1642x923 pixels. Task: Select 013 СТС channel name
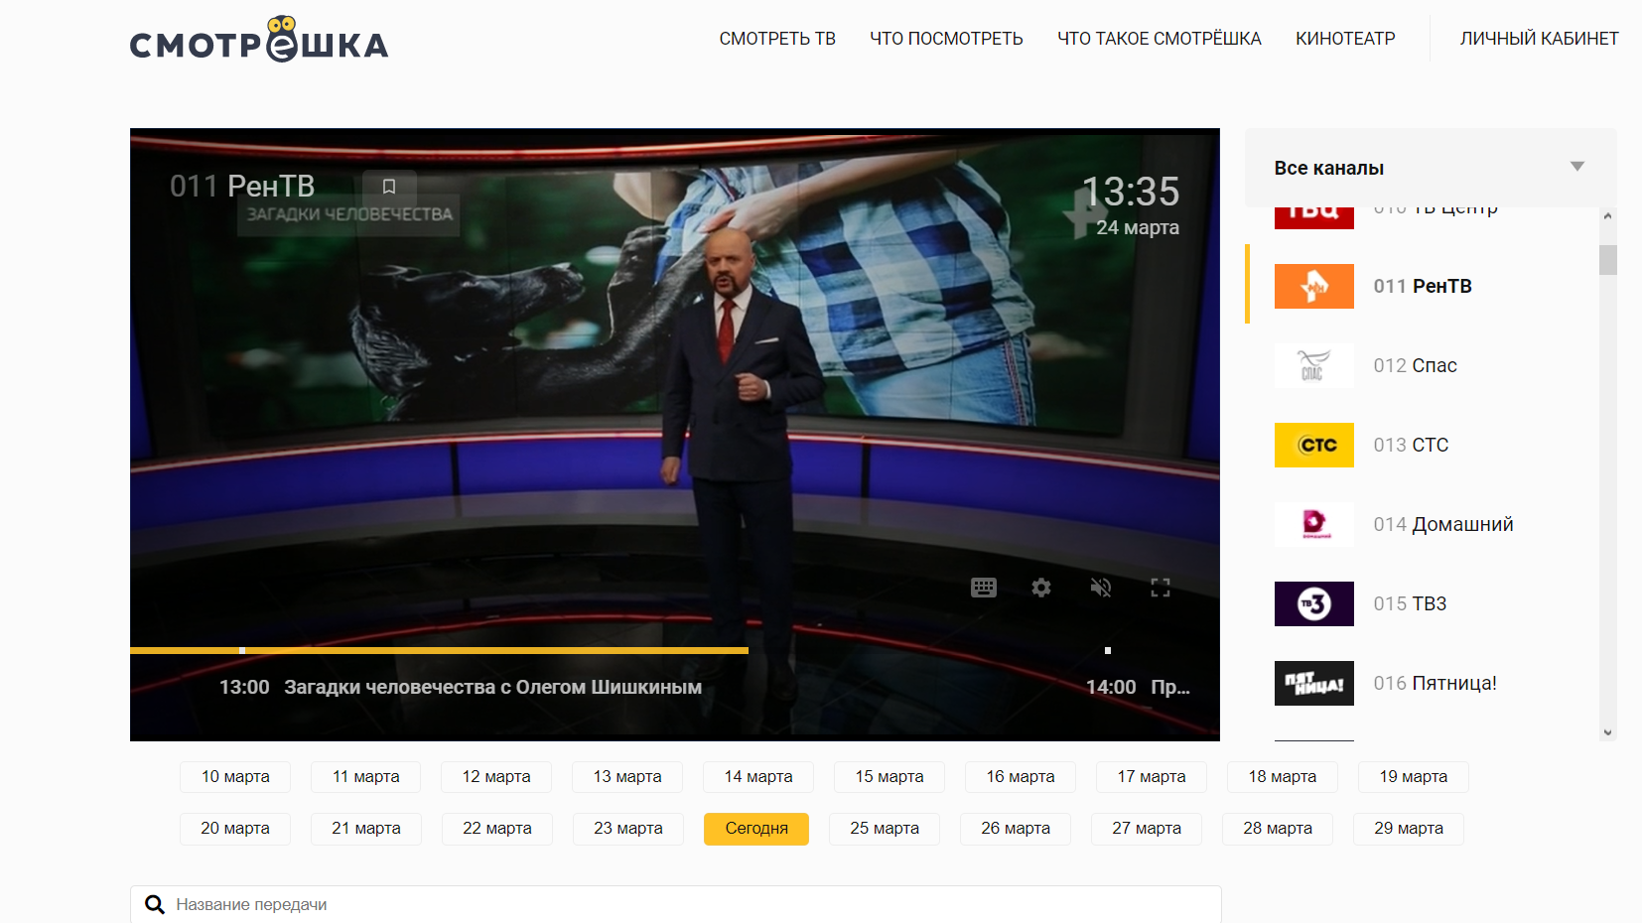click(1411, 445)
